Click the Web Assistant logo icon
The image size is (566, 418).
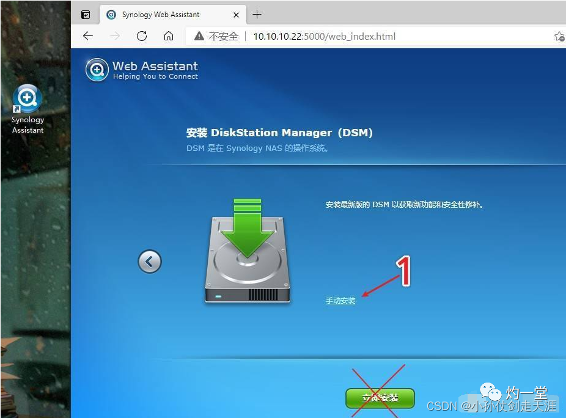(x=97, y=70)
